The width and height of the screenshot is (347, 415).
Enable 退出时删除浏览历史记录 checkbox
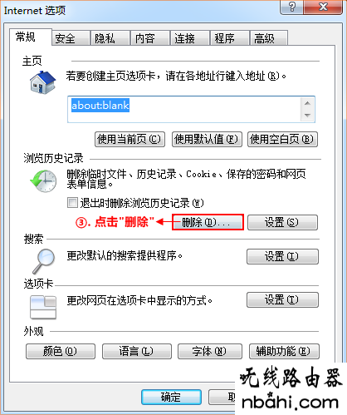(x=72, y=202)
